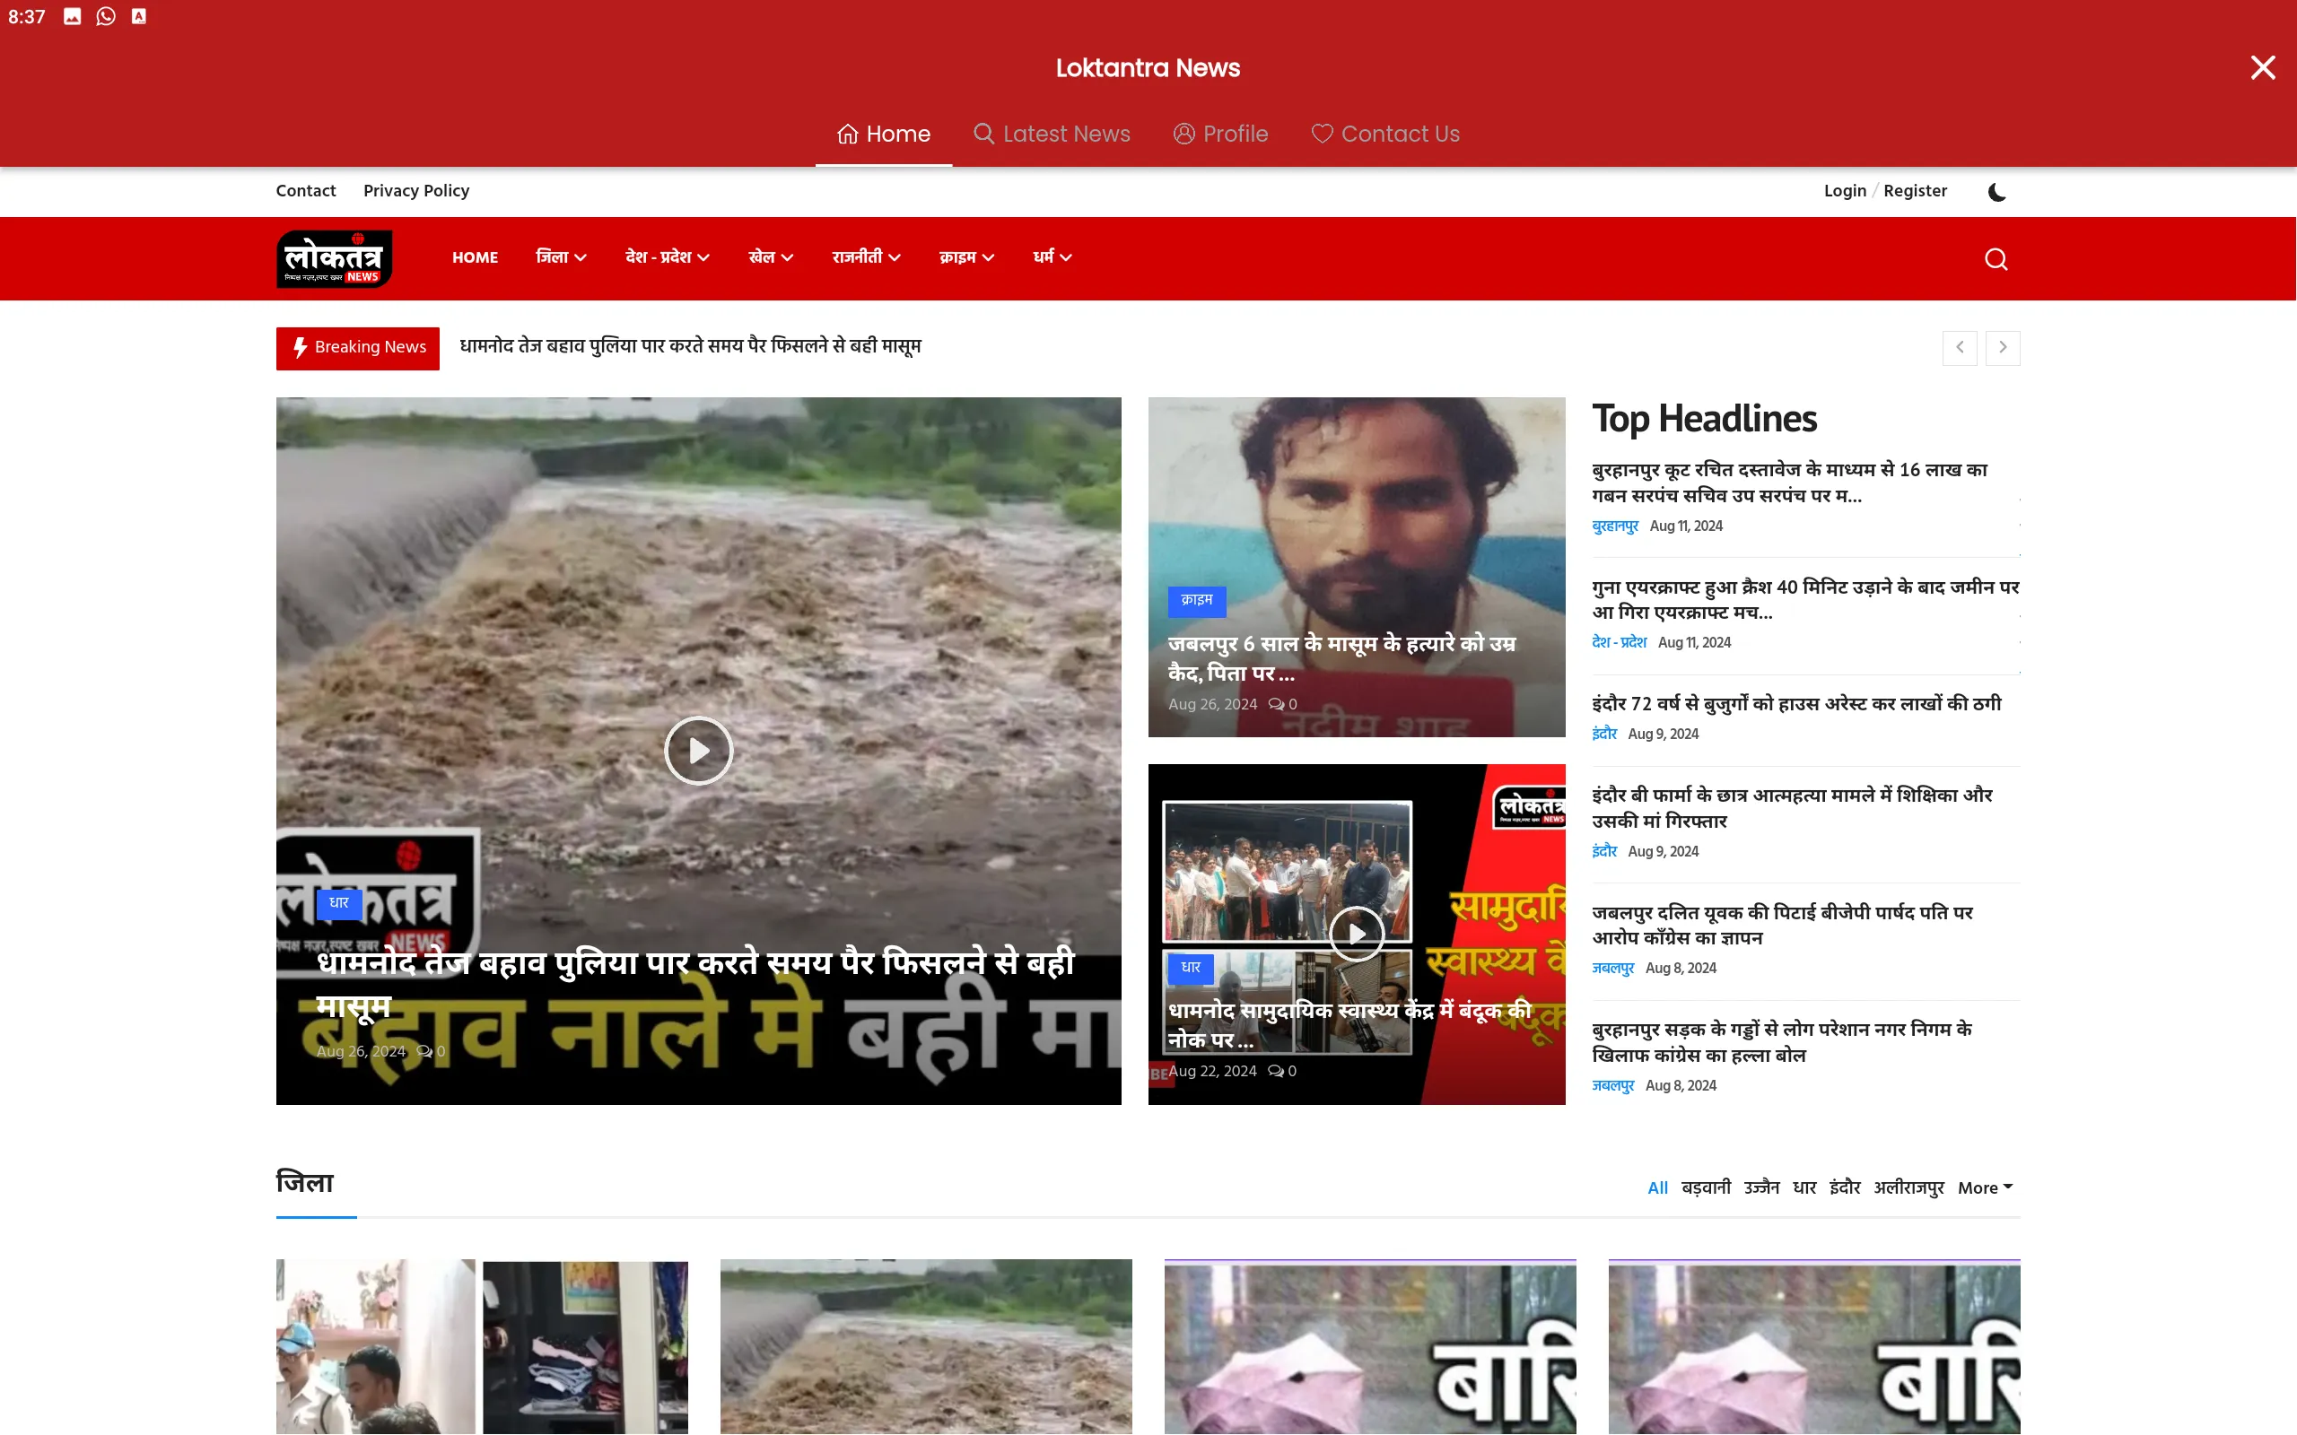This screenshot has height=1435, width=2297.
Task: Click the क्राइम category tag on article
Action: [1196, 601]
